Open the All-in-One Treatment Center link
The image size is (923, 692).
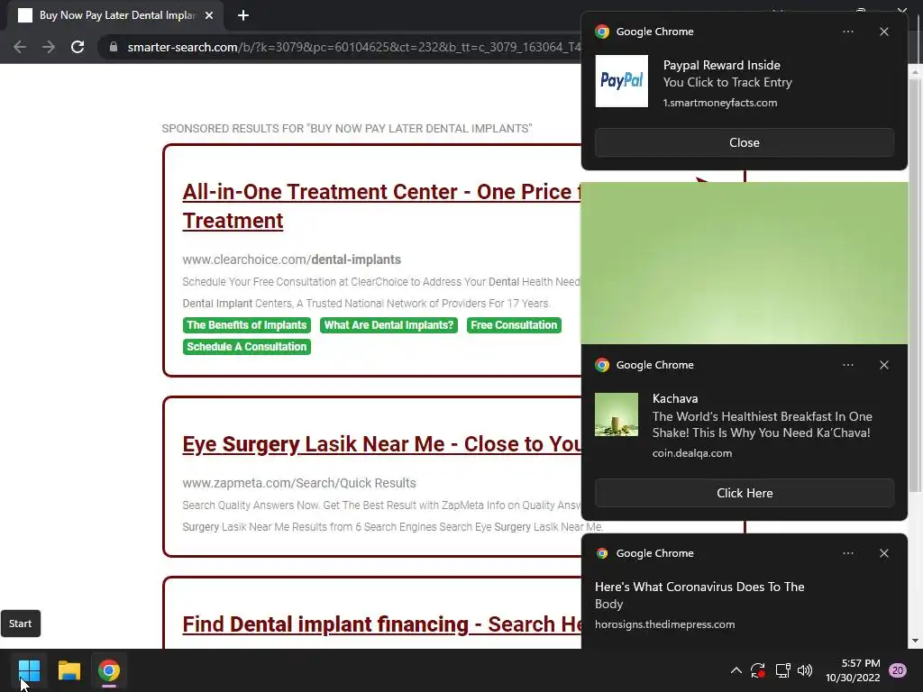pyautogui.click(x=381, y=206)
